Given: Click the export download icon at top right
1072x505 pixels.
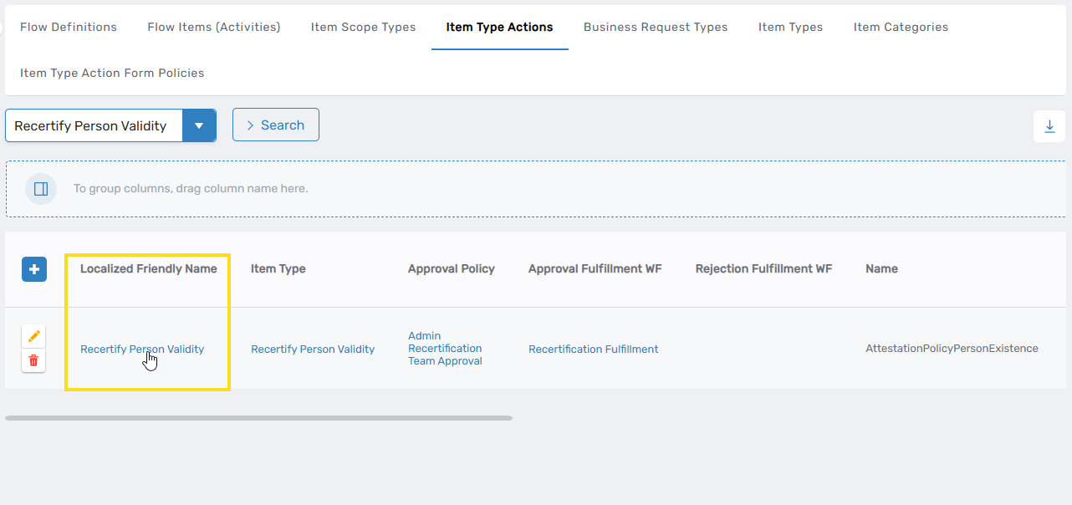Looking at the screenshot, I should [1049, 125].
